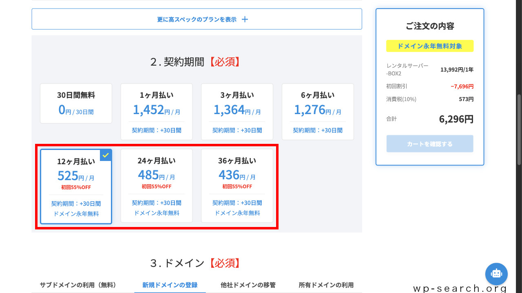The image size is (522, 293).
Task: Click the 0円/30日間 price text
Action: click(76, 110)
